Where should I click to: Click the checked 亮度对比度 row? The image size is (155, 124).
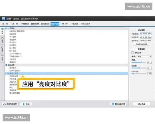(66, 73)
